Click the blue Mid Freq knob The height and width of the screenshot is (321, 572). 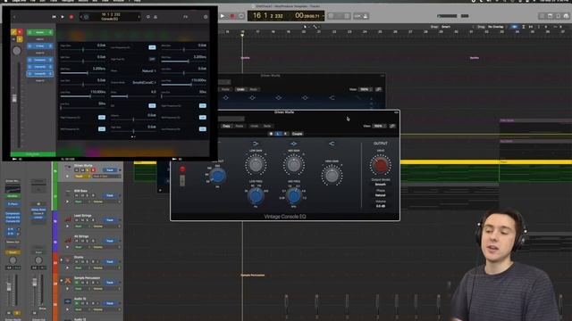tap(294, 196)
